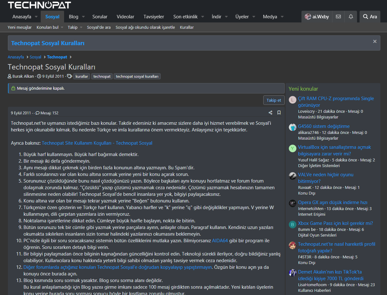Open the Diğer forumlarda açtığınız konuları link
This screenshot has height=295, width=387.
117,267
